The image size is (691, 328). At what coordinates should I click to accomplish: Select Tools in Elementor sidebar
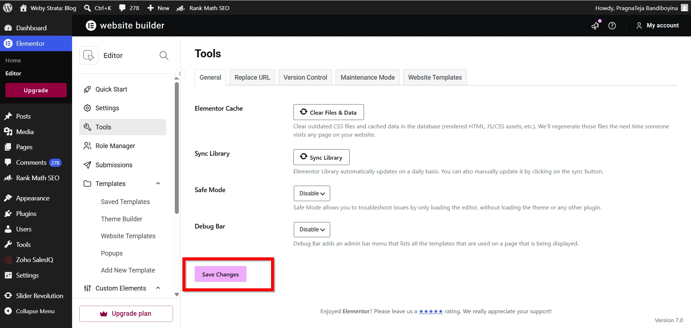tap(123, 127)
